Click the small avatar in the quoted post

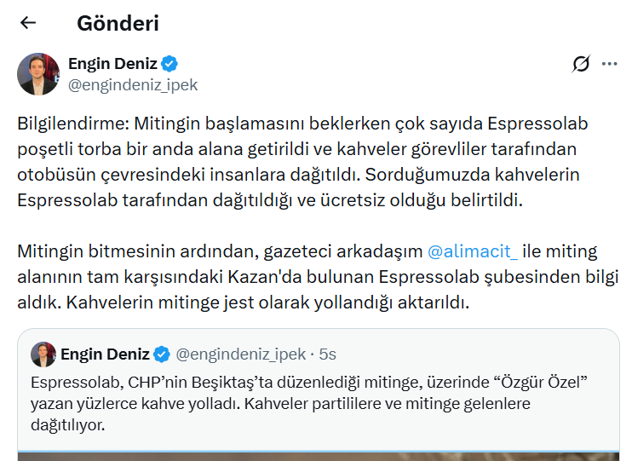[43, 354]
